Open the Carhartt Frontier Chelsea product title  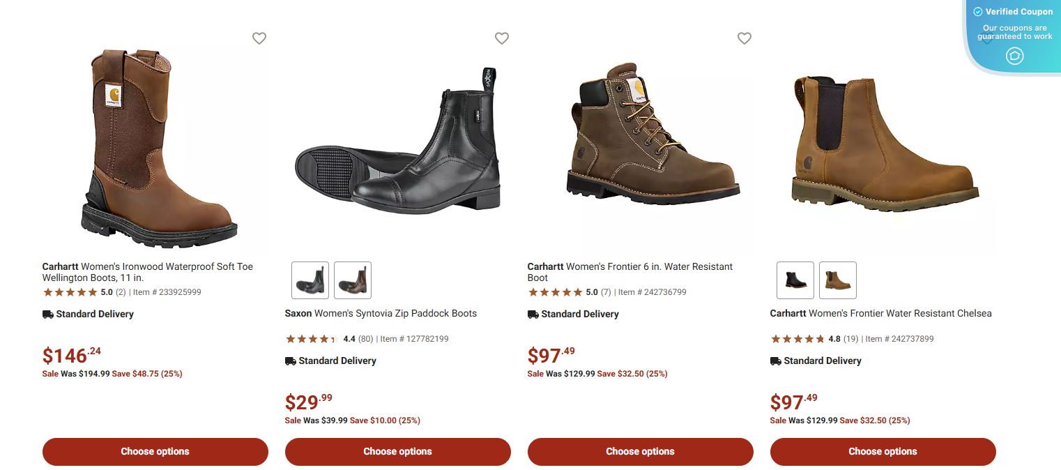[880, 313]
